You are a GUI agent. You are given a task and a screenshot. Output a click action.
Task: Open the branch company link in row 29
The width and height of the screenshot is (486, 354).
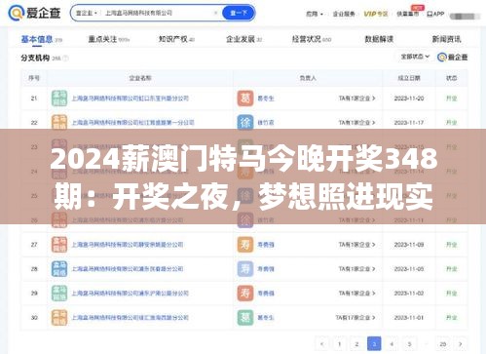[130, 294]
